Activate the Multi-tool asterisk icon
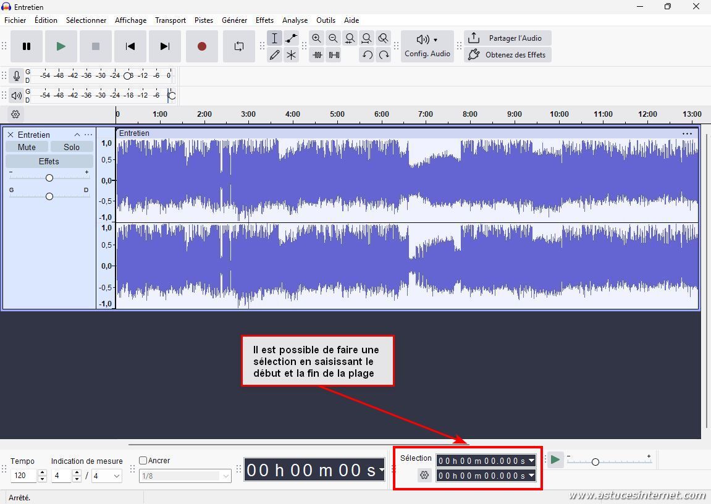Image resolution: width=711 pixels, height=504 pixels. click(x=291, y=55)
